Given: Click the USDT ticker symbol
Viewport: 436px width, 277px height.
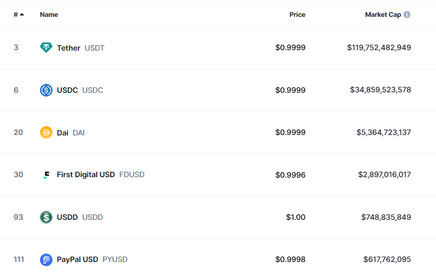Looking at the screenshot, I should [x=94, y=48].
